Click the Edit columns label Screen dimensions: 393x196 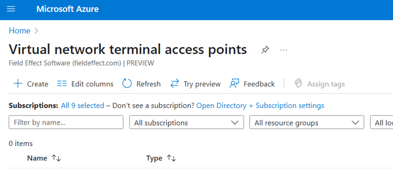click(x=92, y=84)
